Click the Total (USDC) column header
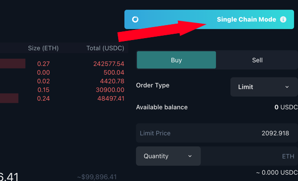Viewport: 298px width, 181px height. (105, 48)
